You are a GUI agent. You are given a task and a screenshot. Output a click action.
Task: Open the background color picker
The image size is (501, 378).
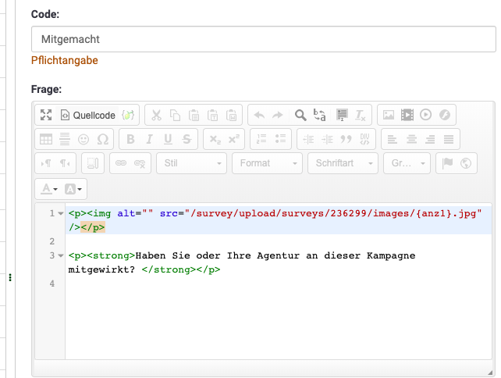click(x=74, y=188)
